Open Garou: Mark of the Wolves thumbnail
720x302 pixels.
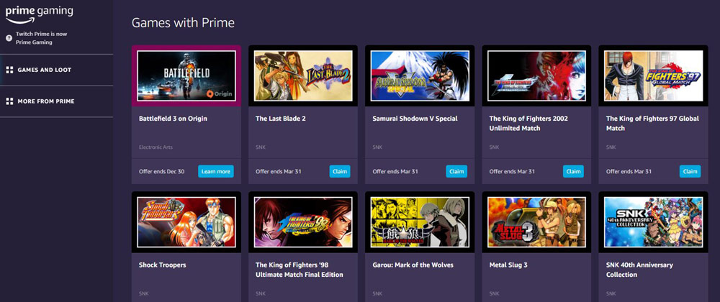420,222
